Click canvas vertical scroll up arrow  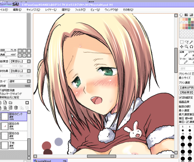click(x=176, y=15)
